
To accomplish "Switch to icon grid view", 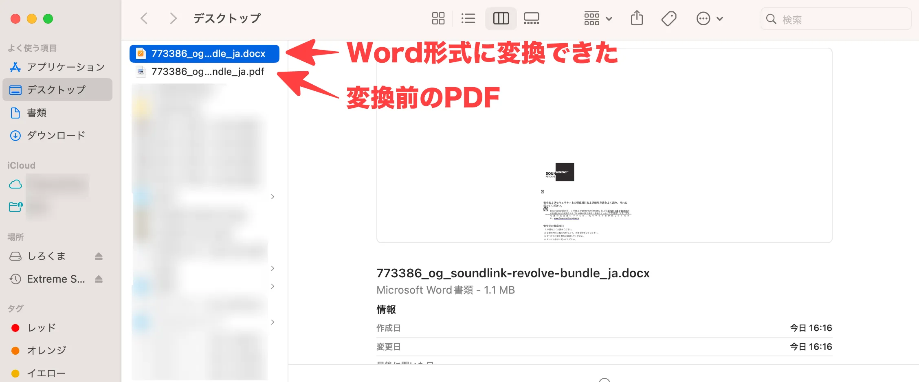I will click(438, 18).
